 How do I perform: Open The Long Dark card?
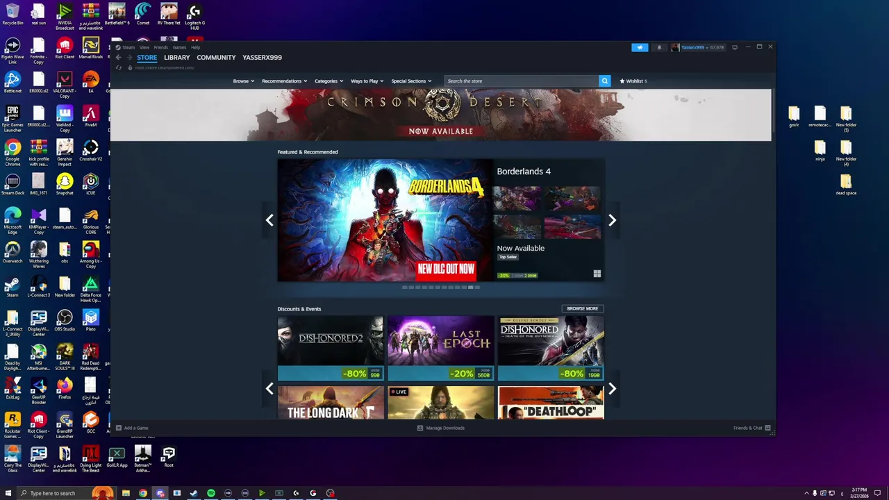pyautogui.click(x=330, y=403)
